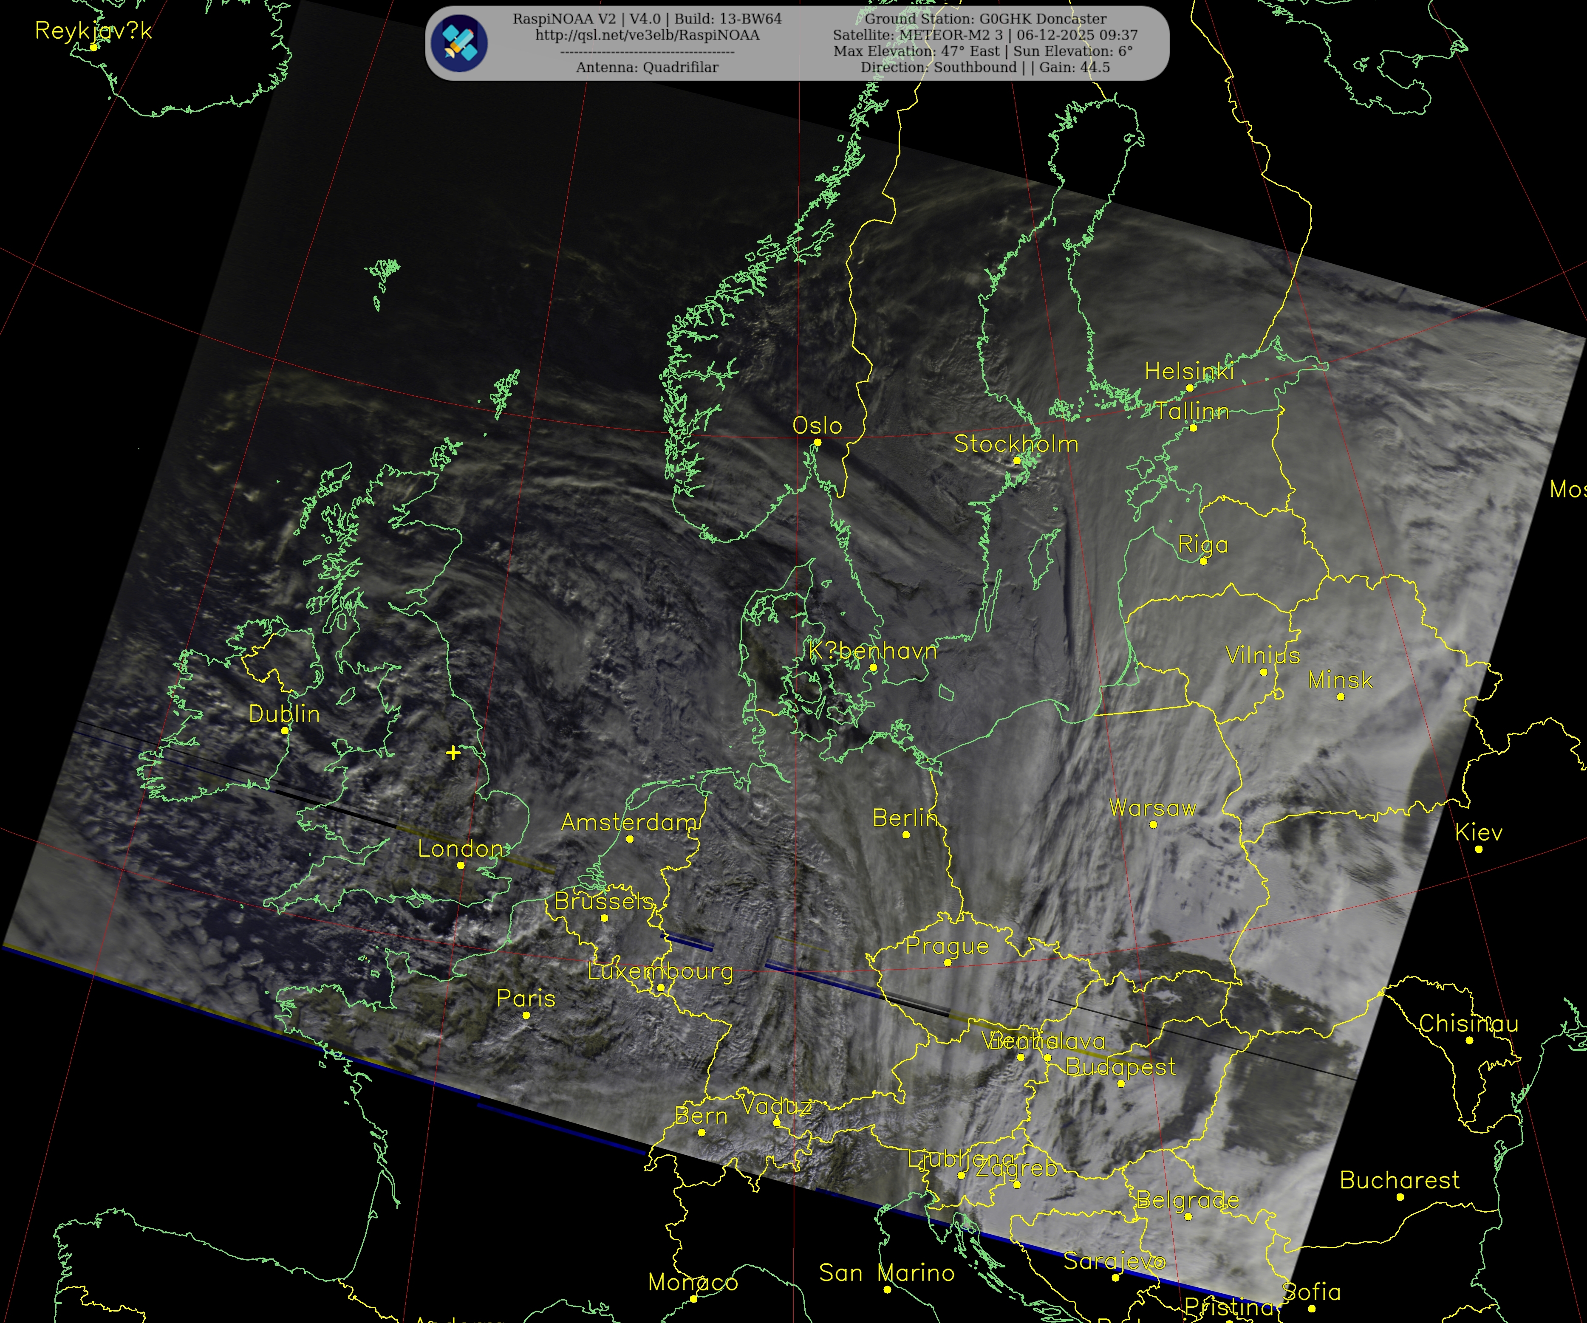Click the Helsinki city marker dot

pyautogui.click(x=1189, y=388)
